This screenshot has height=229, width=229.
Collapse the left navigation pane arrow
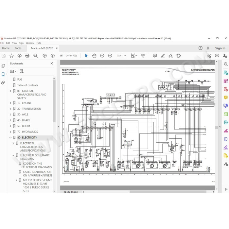click(59, 127)
